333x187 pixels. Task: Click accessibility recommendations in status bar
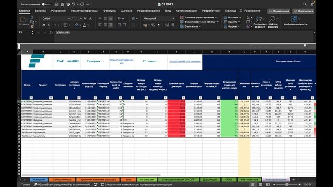(136, 185)
